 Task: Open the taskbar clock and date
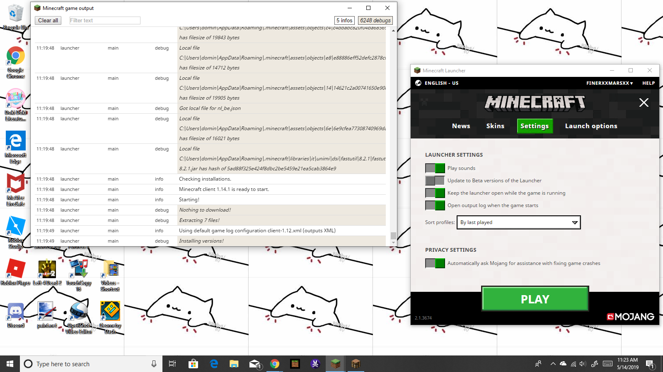[628, 364]
